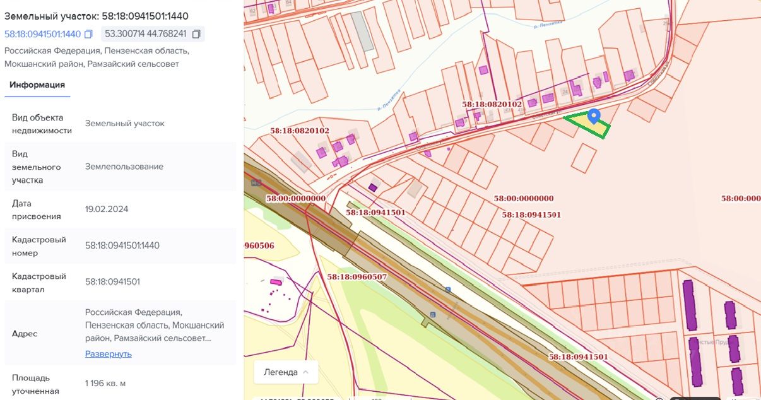This screenshot has height=400, width=761.
Task: Click the chevron next to Легенда
Action: (x=306, y=372)
